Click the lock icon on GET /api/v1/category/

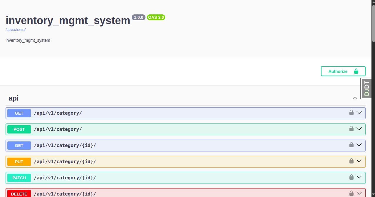[351, 113]
